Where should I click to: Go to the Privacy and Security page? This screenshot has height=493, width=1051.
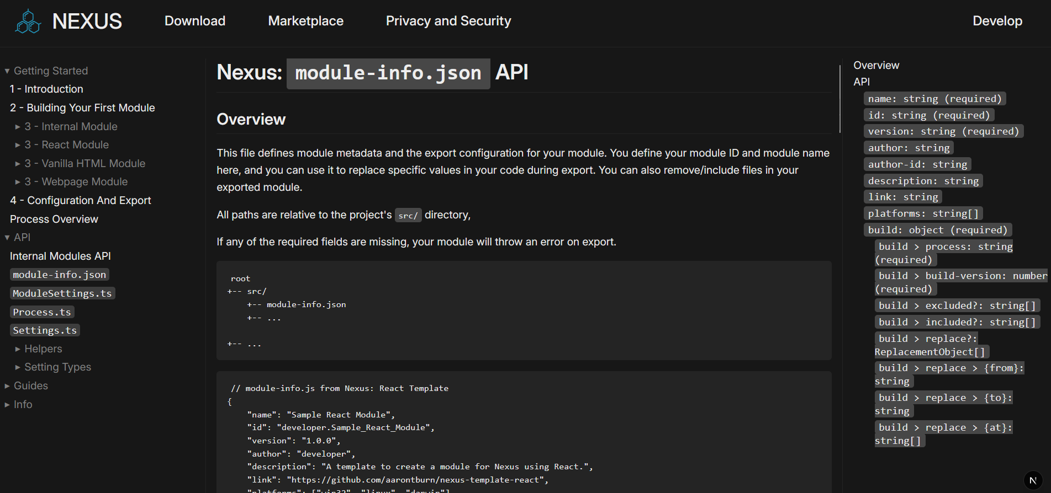pos(448,21)
